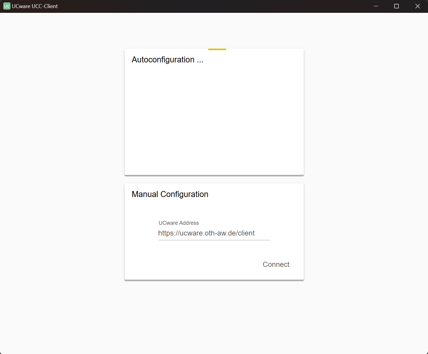Select the 'Manual Configuration' heading text
The image size is (428, 354).
click(170, 194)
